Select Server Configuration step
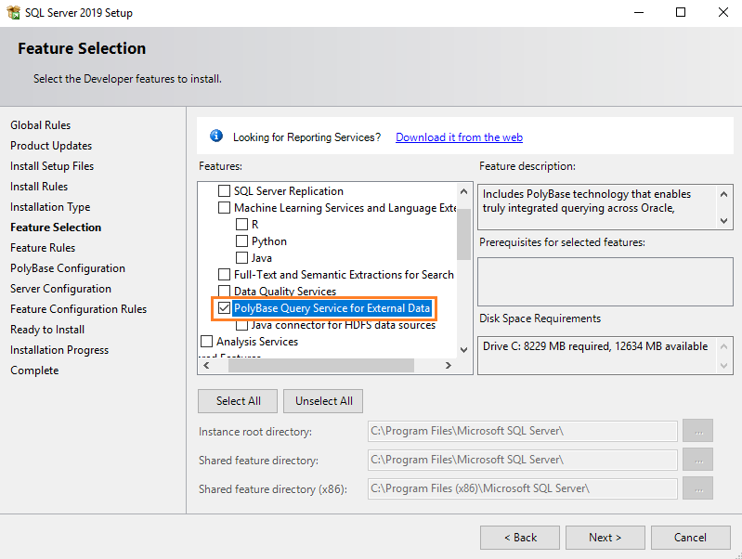This screenshot has height=559, width=742. point(60,288)
